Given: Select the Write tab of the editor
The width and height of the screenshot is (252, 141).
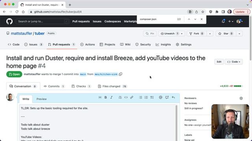Looking at the screenshot, I should tap(26, 99).
